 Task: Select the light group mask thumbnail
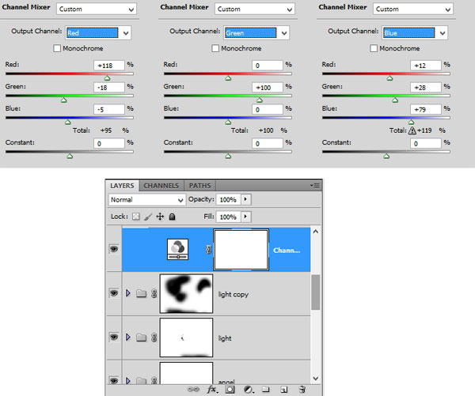(x=186, y=338)
